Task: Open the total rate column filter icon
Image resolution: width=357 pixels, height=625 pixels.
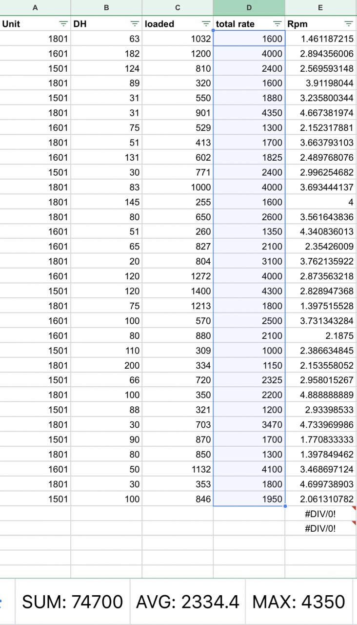Action: [x=277, y=23]
